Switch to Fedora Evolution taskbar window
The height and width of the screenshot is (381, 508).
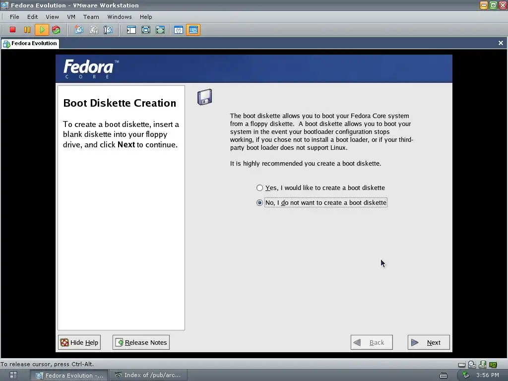pyautogui.click(x=69, y=375)
